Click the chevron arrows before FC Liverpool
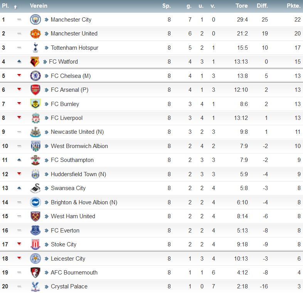Viewport: 303px width, 293px height. [x=46, y=118]
